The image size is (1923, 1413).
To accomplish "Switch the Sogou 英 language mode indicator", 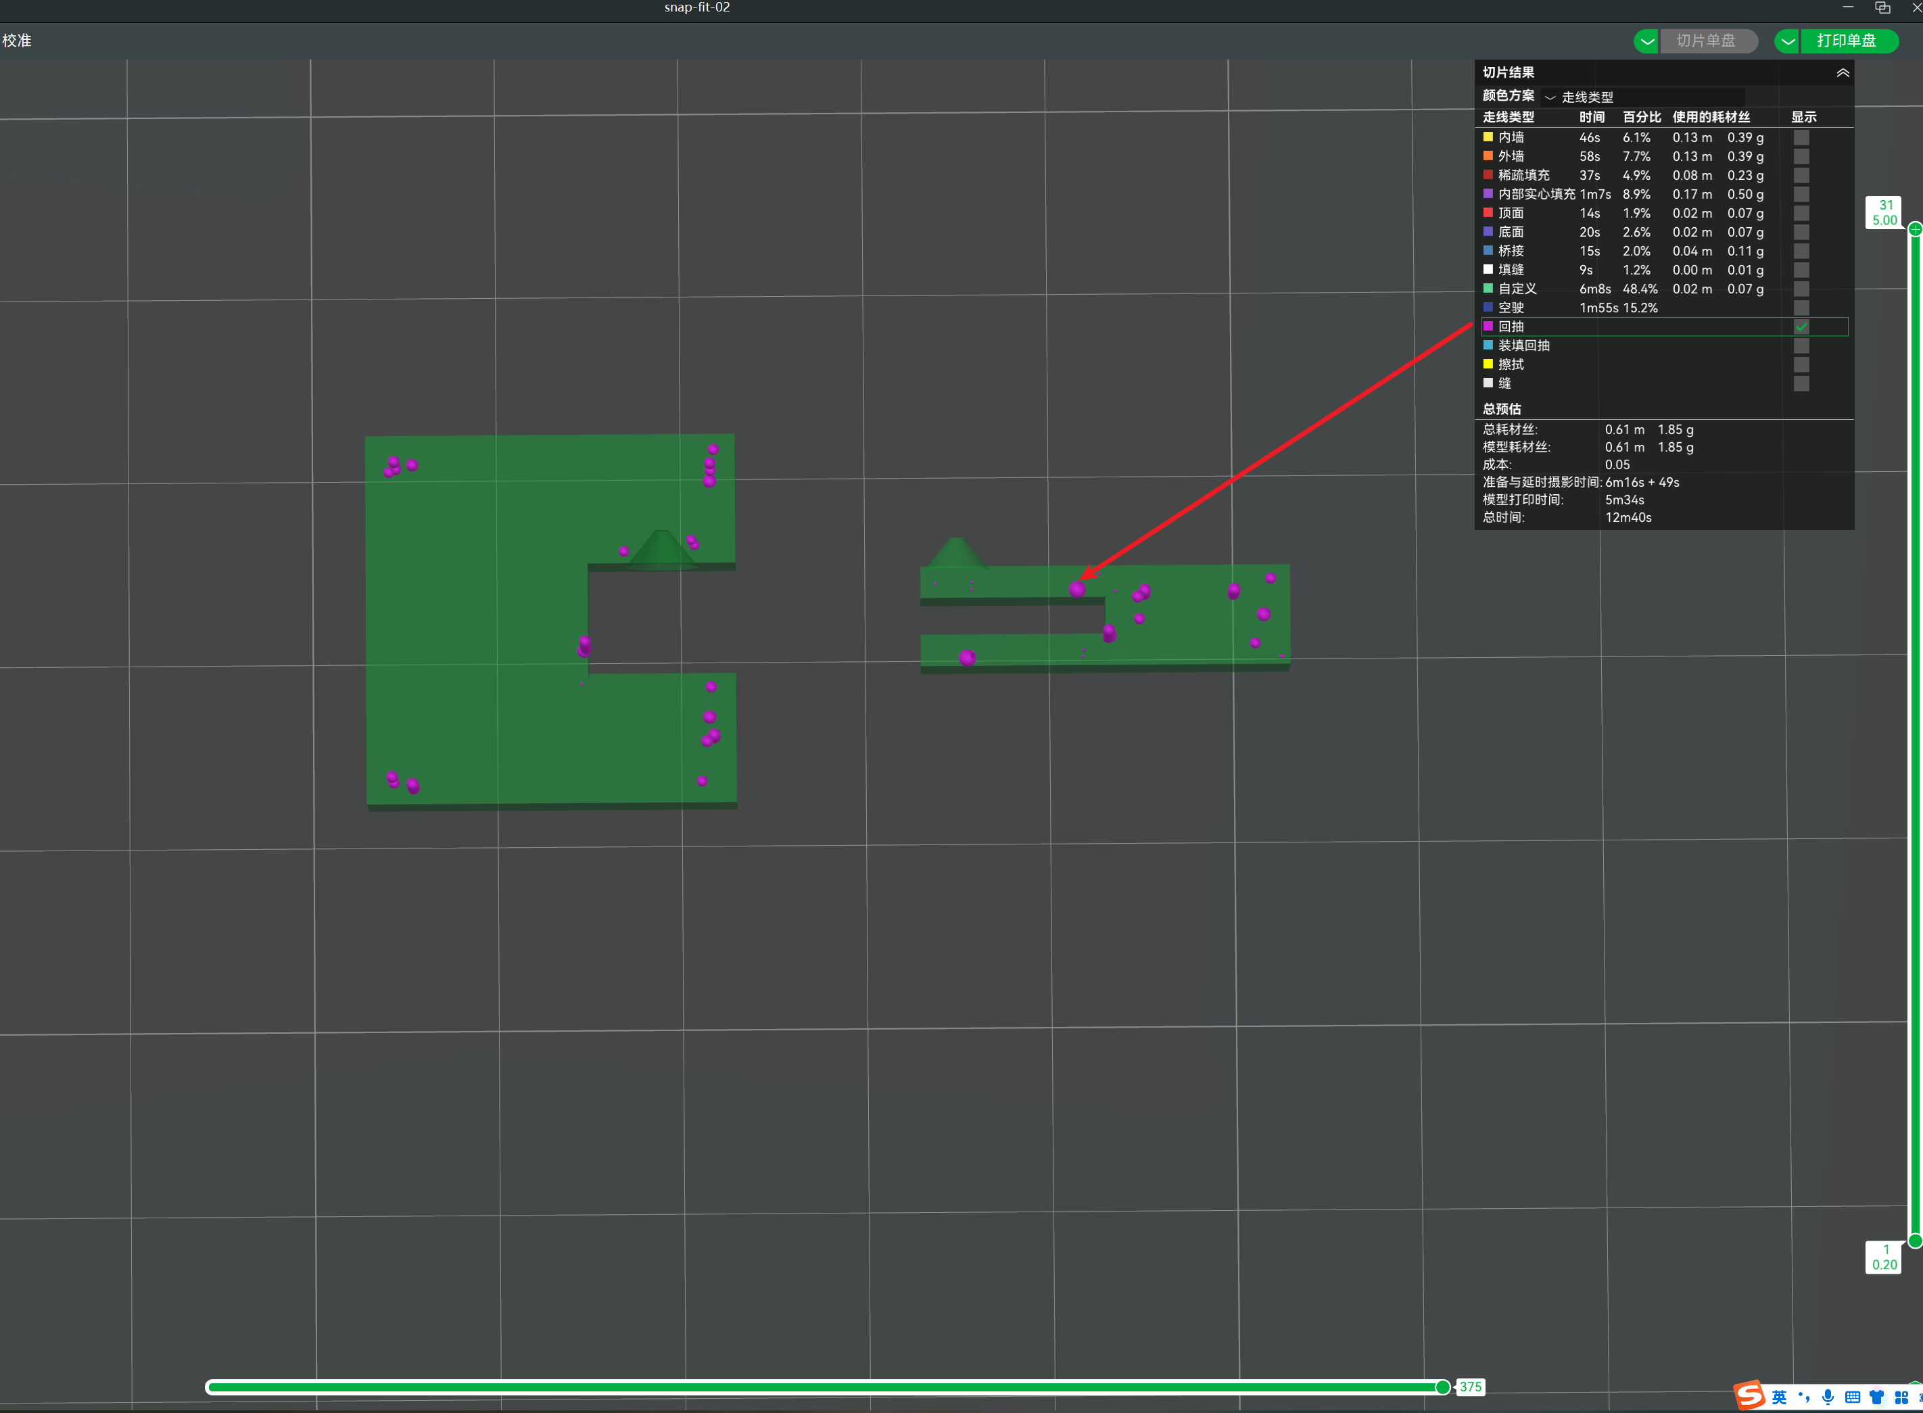I will pos(1779,1397).
